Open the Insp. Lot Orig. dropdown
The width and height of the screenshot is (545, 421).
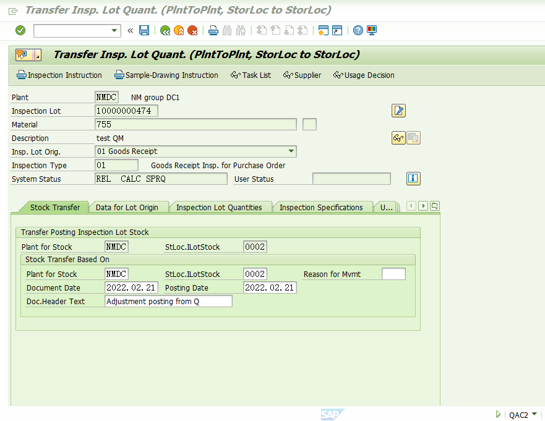[x=291, y=151]
